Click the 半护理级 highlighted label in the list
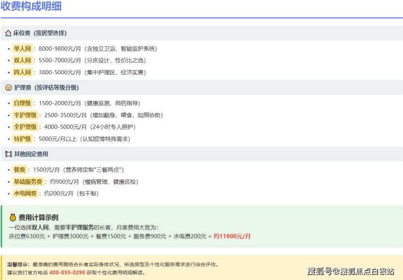403x280 pixels. (25, 115)
